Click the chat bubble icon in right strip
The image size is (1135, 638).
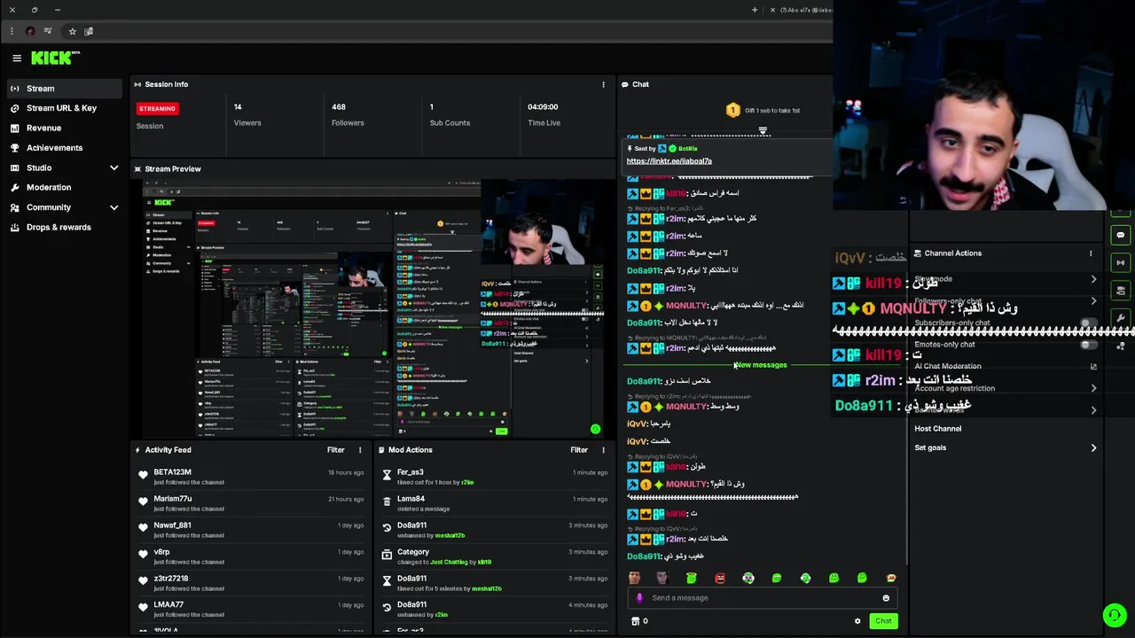click(x=1121, y=236)
